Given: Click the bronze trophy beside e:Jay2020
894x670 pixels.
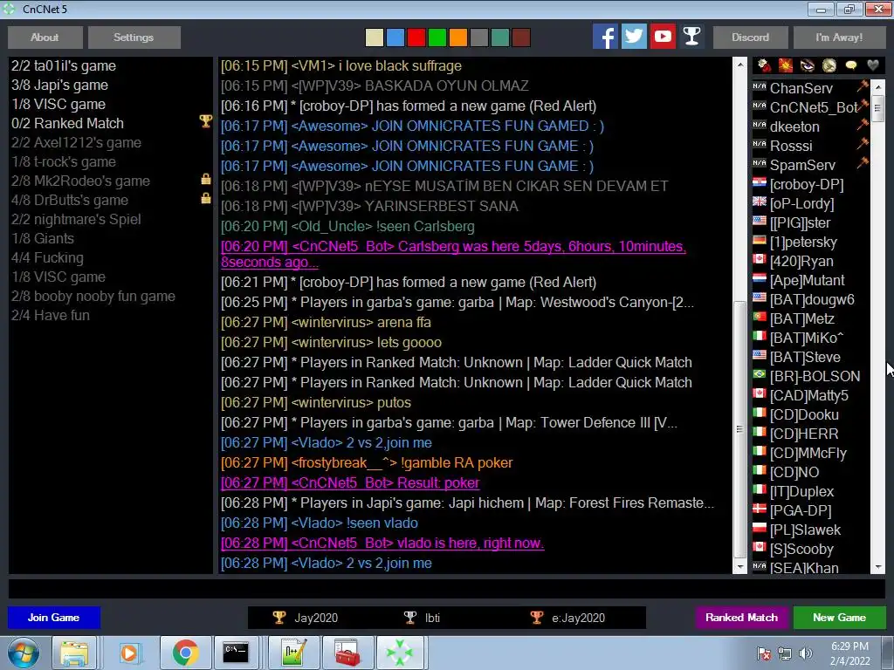Looking at the screenshot, I should point(537,618).
